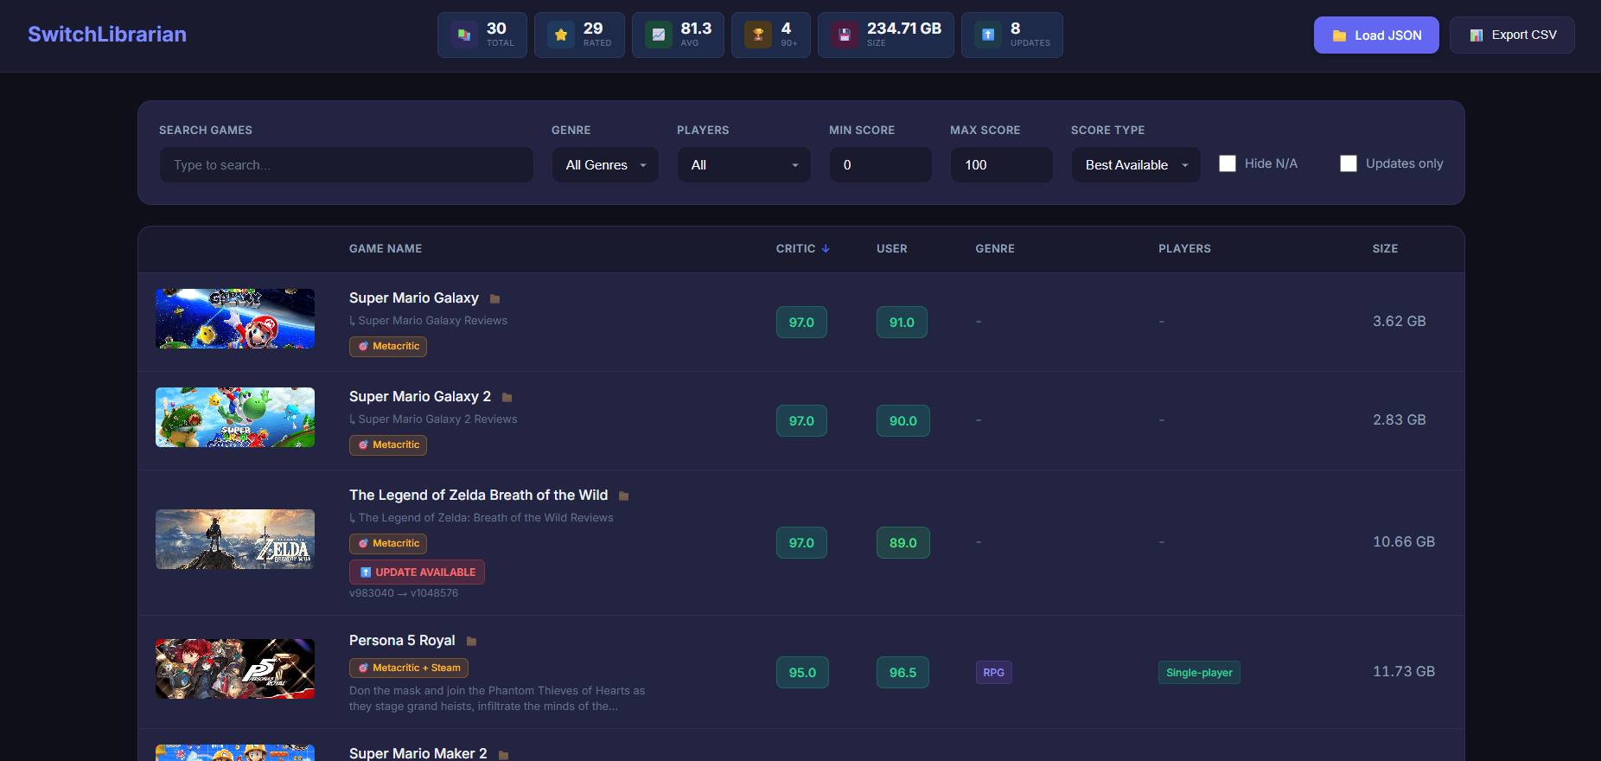Click the star icon in the Rated stat
This screenshot has height=761, width=1601.
click(x=561, y=35)
